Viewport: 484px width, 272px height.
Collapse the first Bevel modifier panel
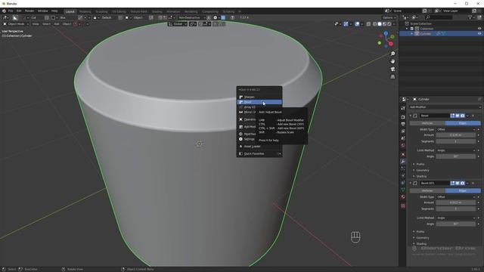click(411, 116)
